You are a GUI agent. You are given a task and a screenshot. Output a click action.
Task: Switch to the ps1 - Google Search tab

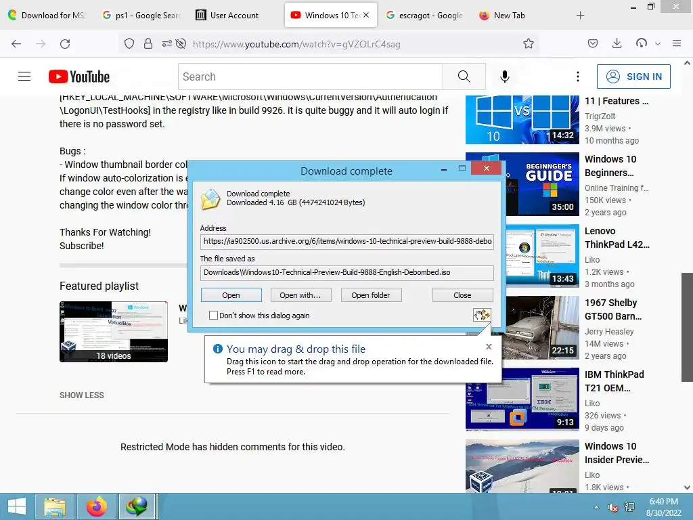141,16
